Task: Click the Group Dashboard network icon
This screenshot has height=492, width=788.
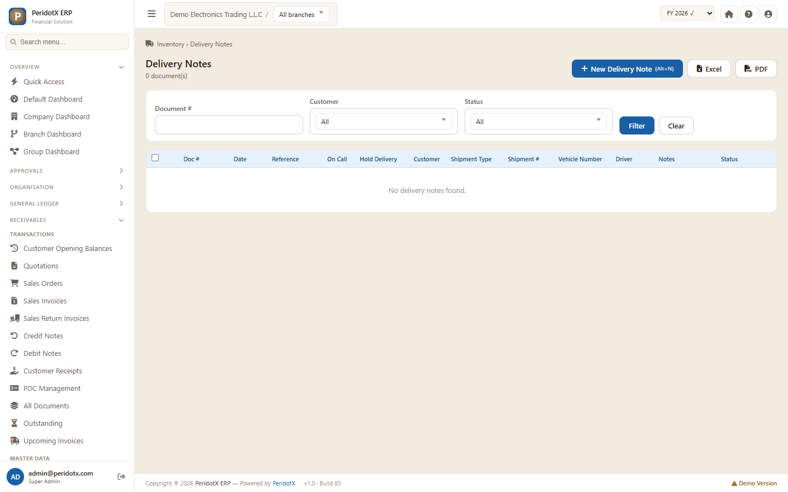Action: [x=14, y=151]
